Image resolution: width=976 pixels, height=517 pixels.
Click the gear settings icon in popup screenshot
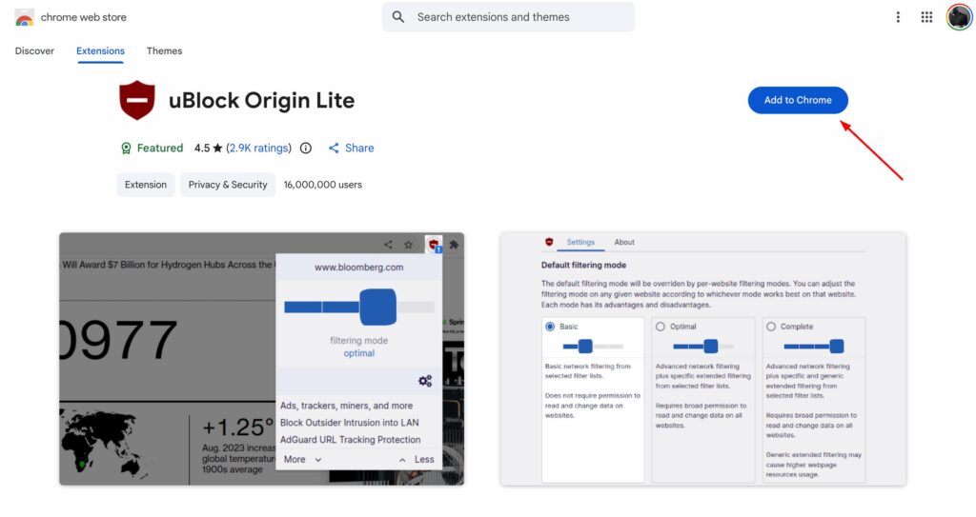point(425,381)
